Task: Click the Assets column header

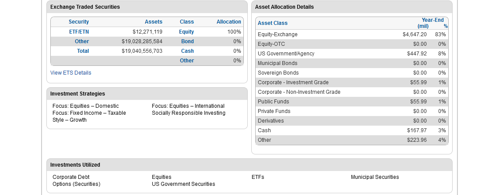Action: click(x=153, y=22)
